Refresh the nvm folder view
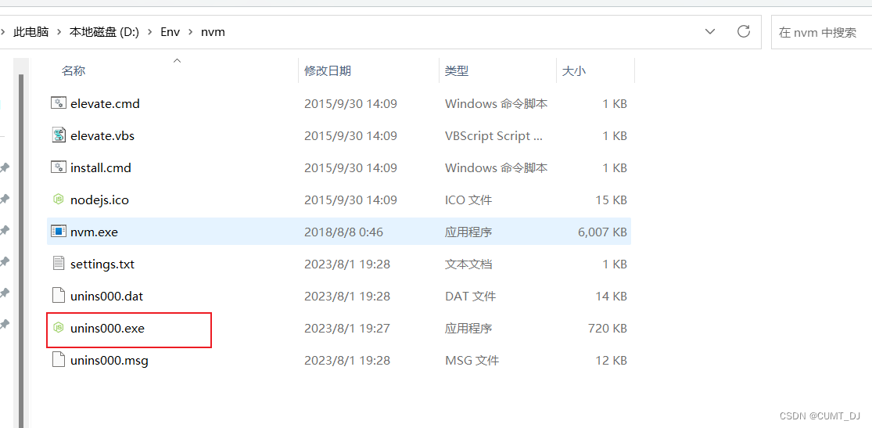The height and width of the screenshot is (428, 872). coord(744,32)
